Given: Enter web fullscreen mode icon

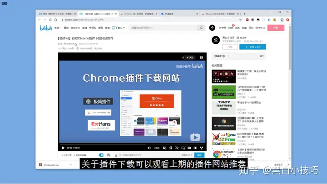Looking at the screenshot, I should (195, 148).
